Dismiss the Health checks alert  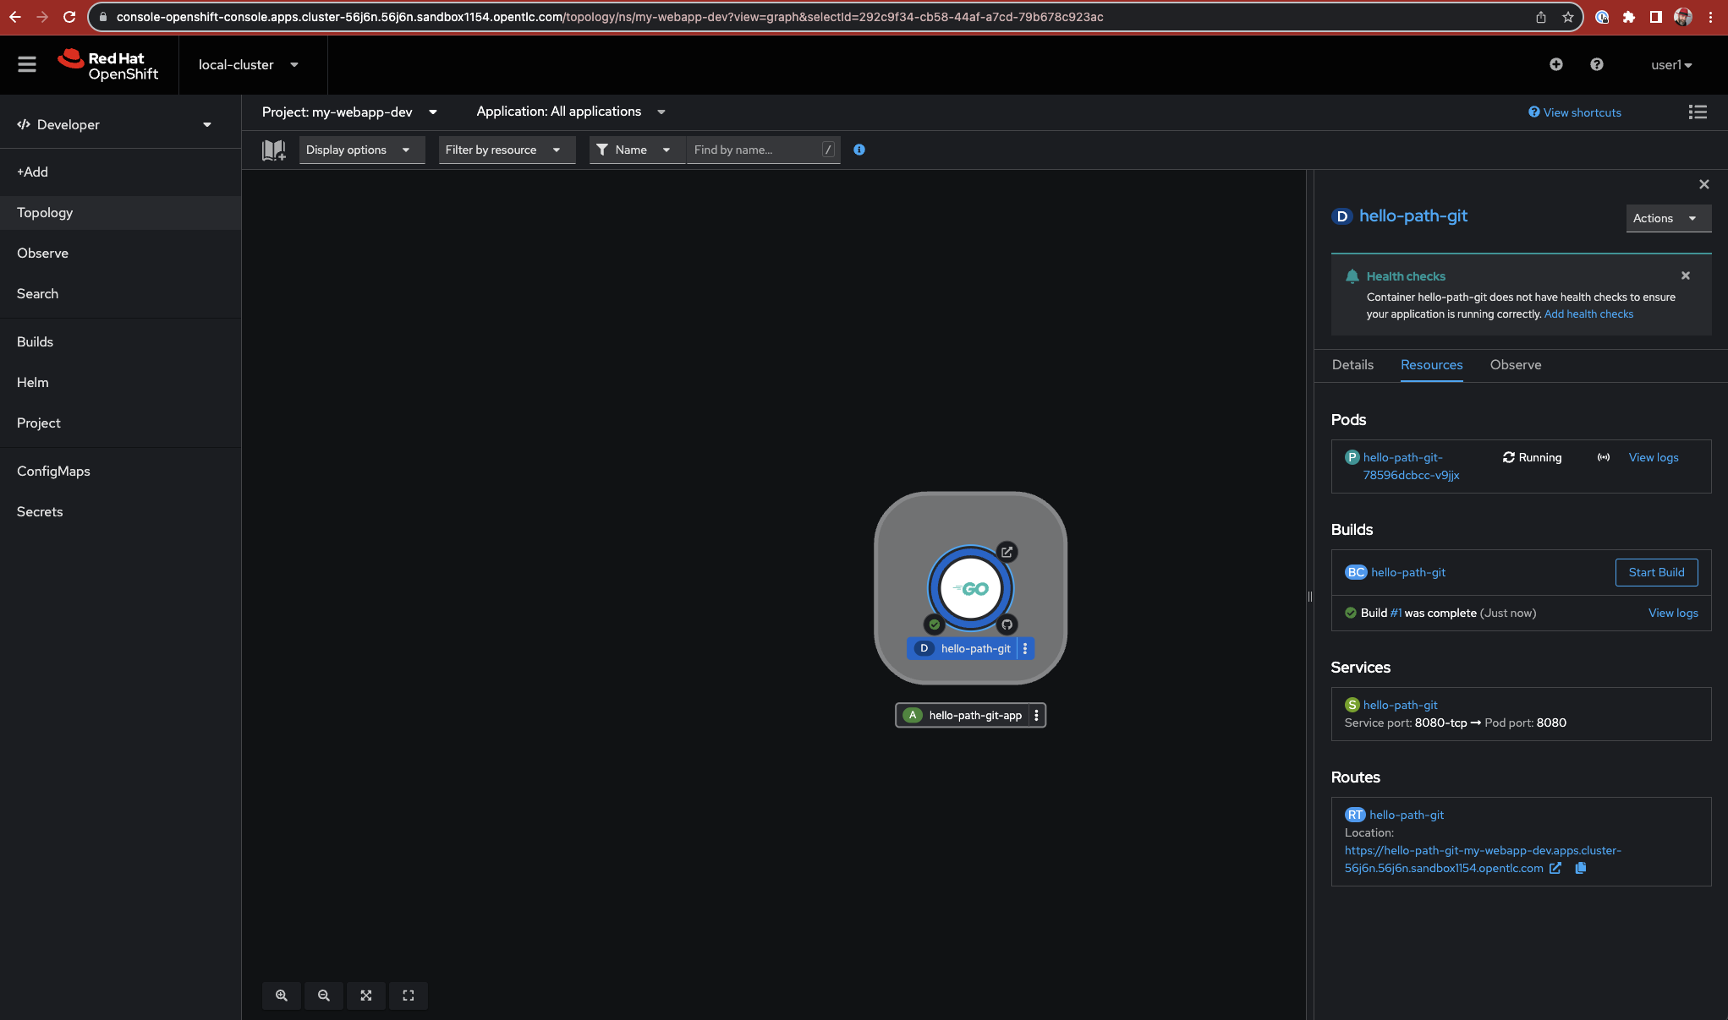coord(1685,275)
